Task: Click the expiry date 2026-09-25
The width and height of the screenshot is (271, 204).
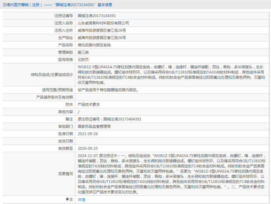Action: pos(88,149)
